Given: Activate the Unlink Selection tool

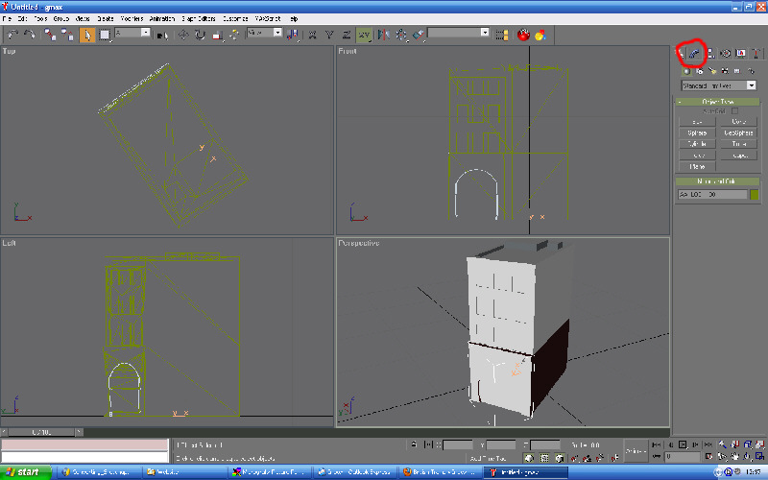Looking at the screenshot, I should [x=67, y=35].
